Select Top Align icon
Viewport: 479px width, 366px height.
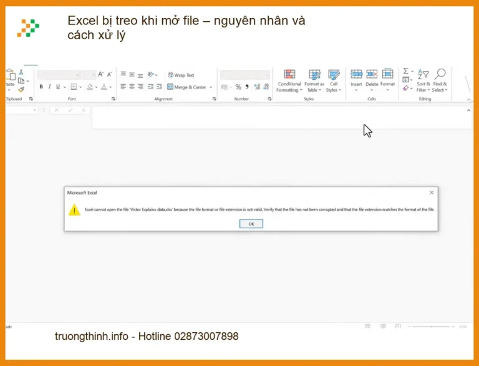tap(123, 74)
